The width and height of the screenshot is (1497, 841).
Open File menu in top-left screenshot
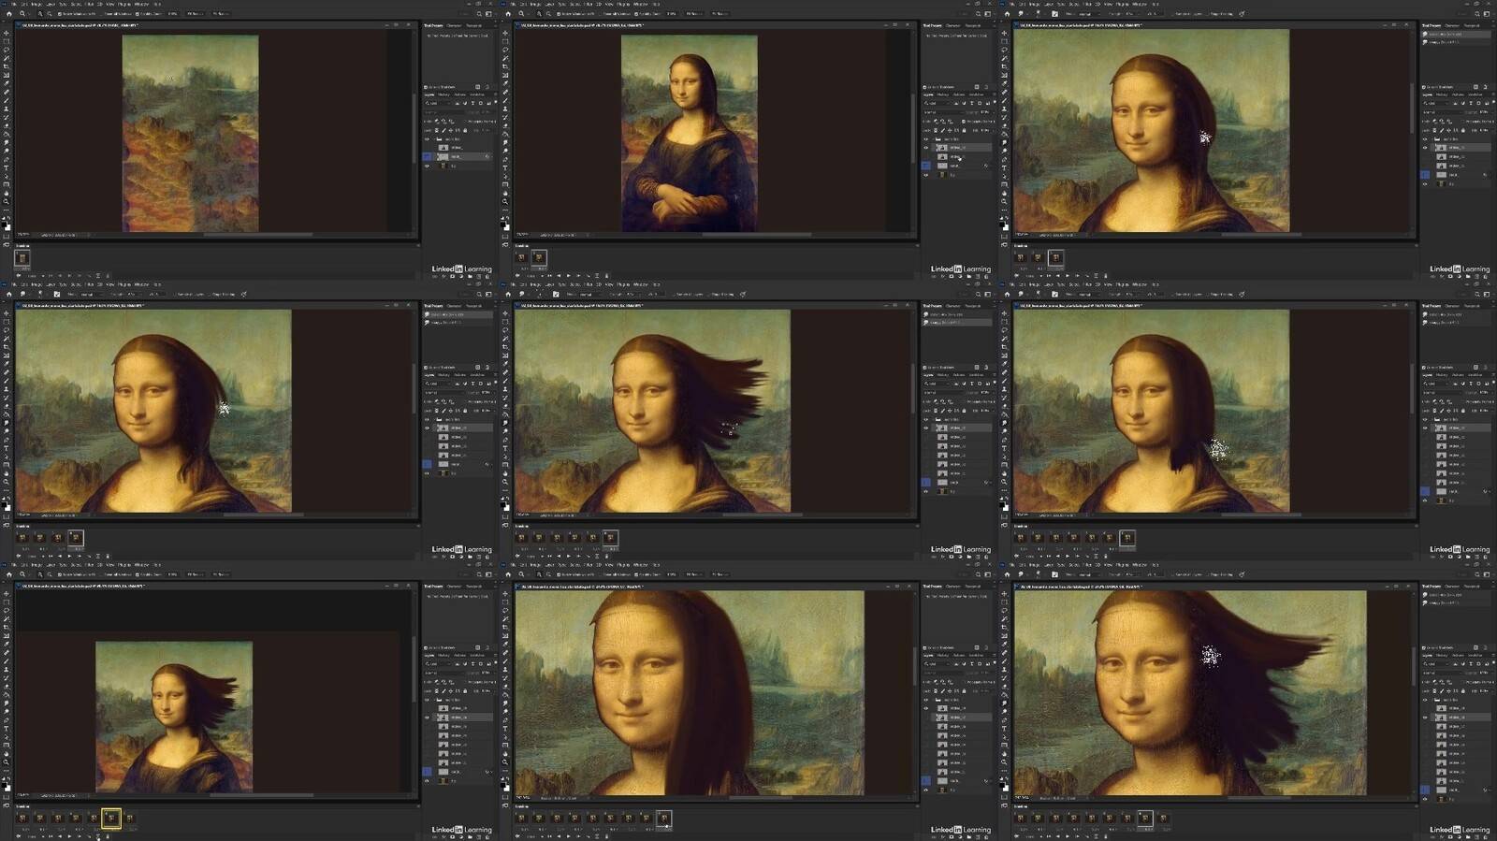click(x=14, y=4)
